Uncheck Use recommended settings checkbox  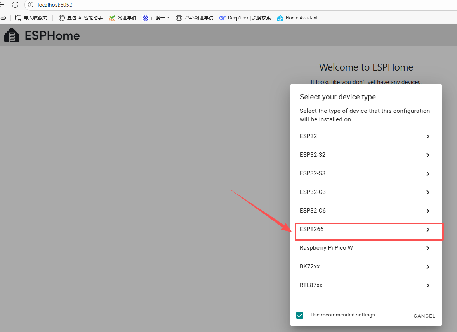pos(300,315)
